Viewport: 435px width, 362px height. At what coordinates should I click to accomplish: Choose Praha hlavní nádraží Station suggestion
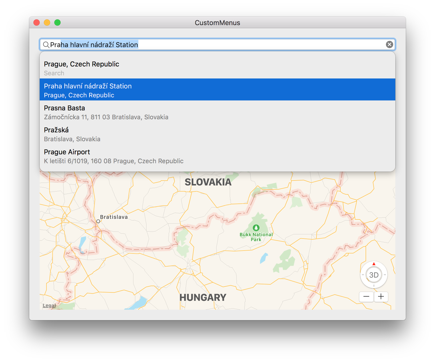click(217, 89)
